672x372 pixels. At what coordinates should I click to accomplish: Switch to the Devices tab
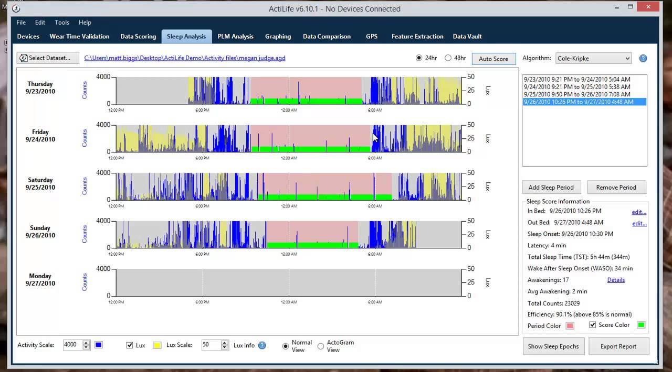28,36
